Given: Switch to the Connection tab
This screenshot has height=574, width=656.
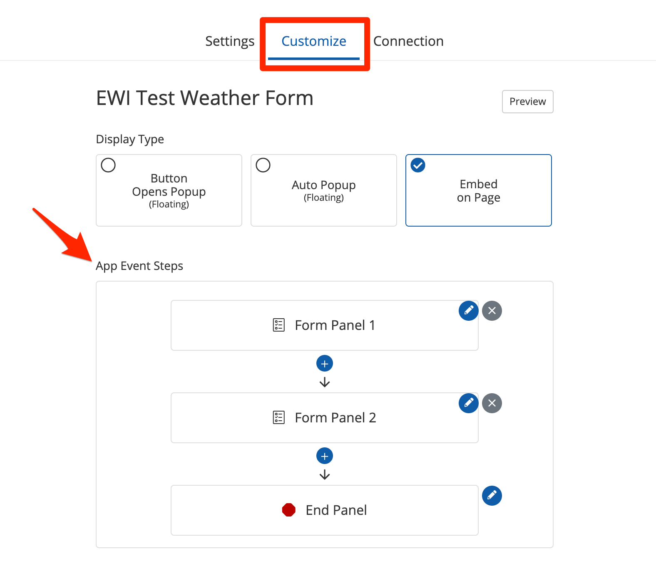Looking at the screenshot, I should point(408,41).
